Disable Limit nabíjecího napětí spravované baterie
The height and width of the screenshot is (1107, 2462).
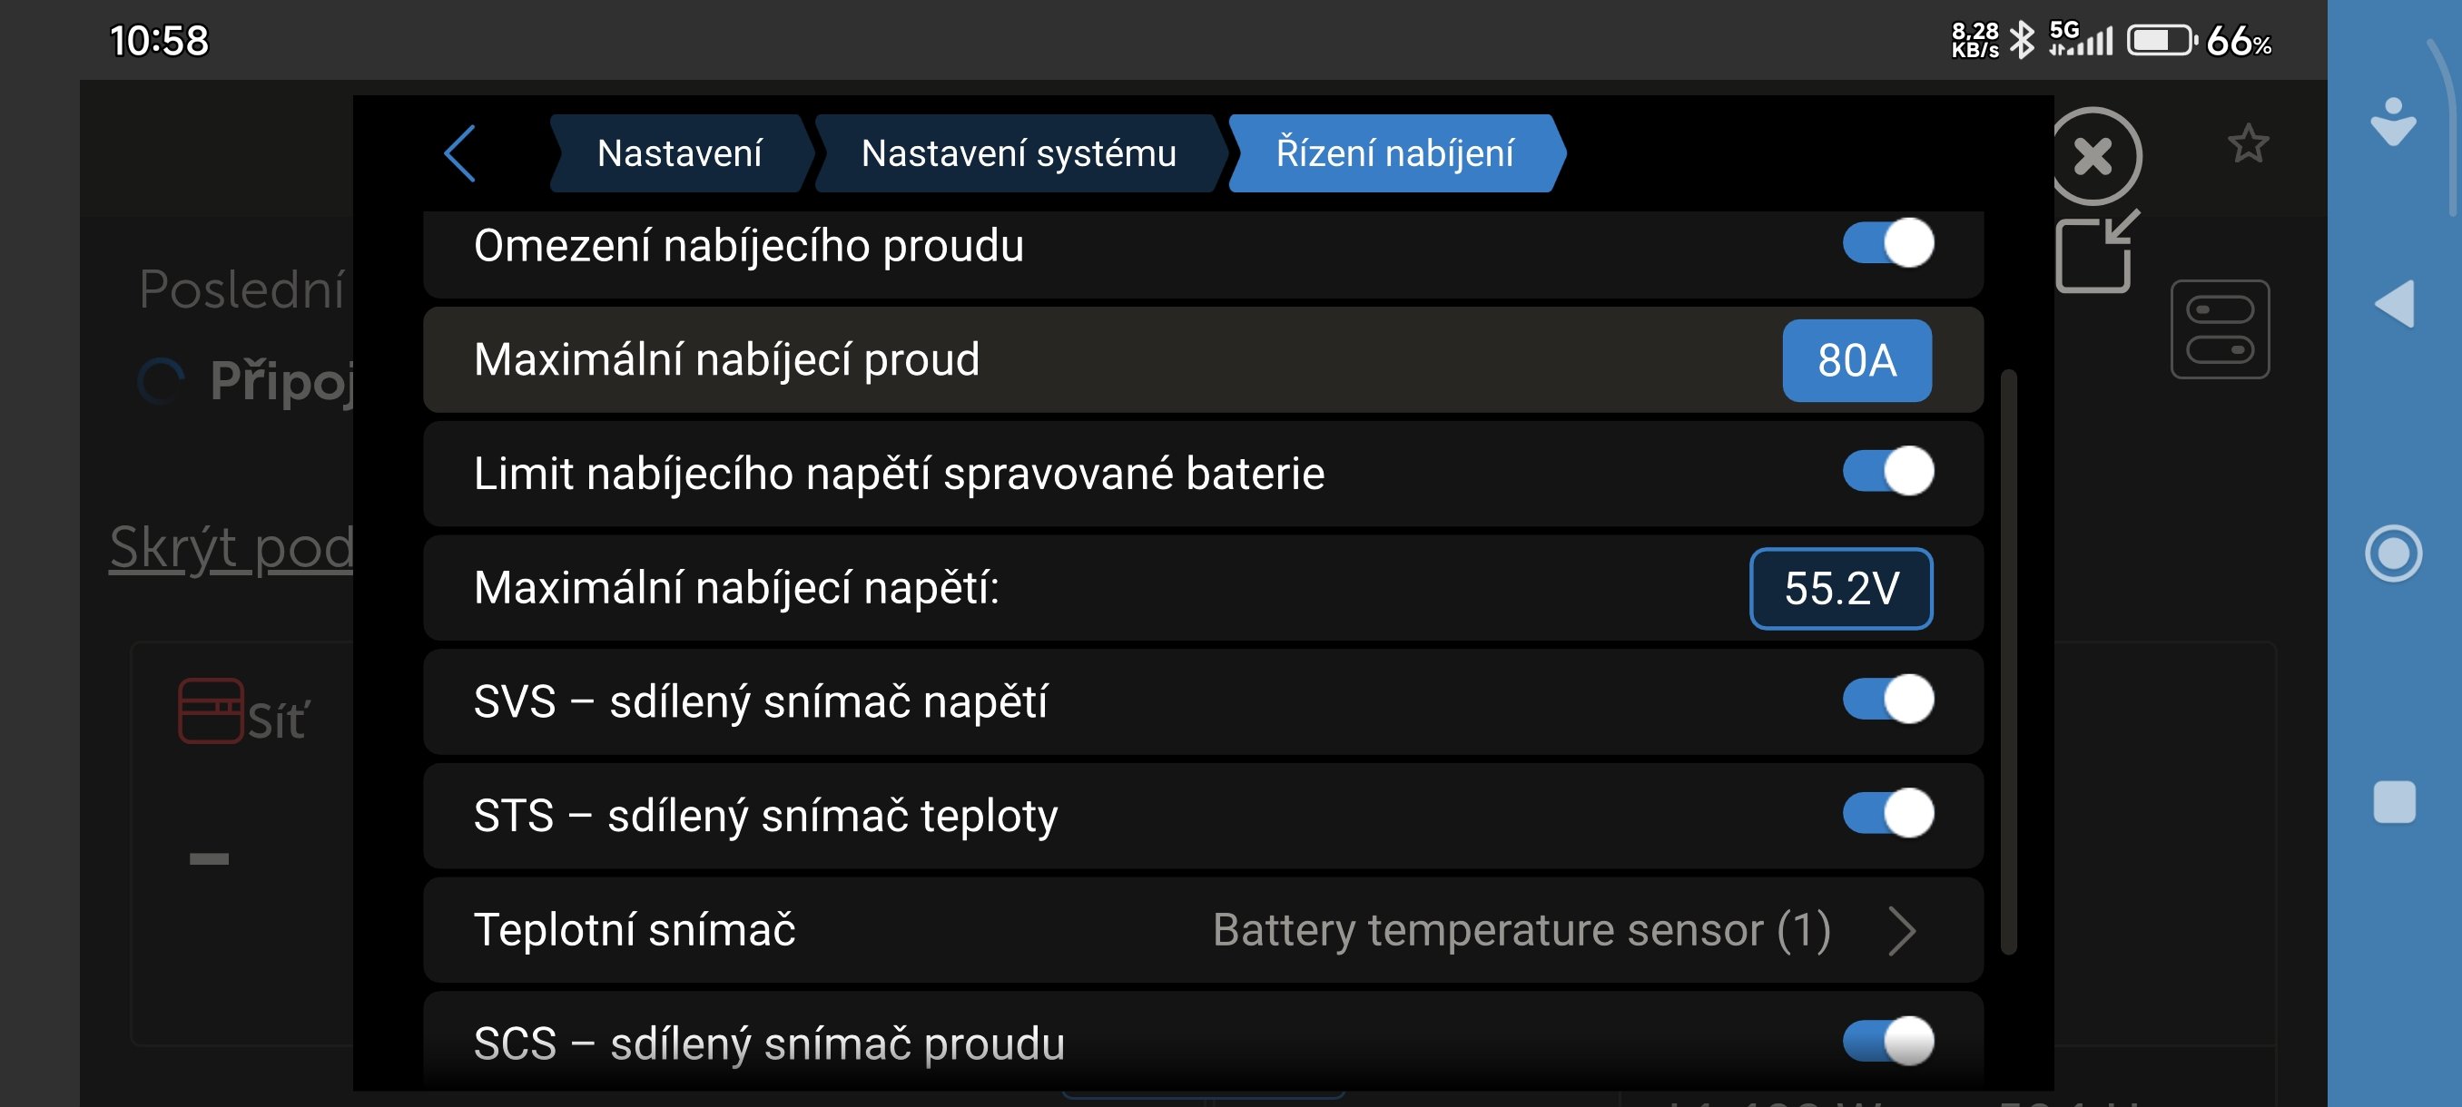pos(1887,472)
